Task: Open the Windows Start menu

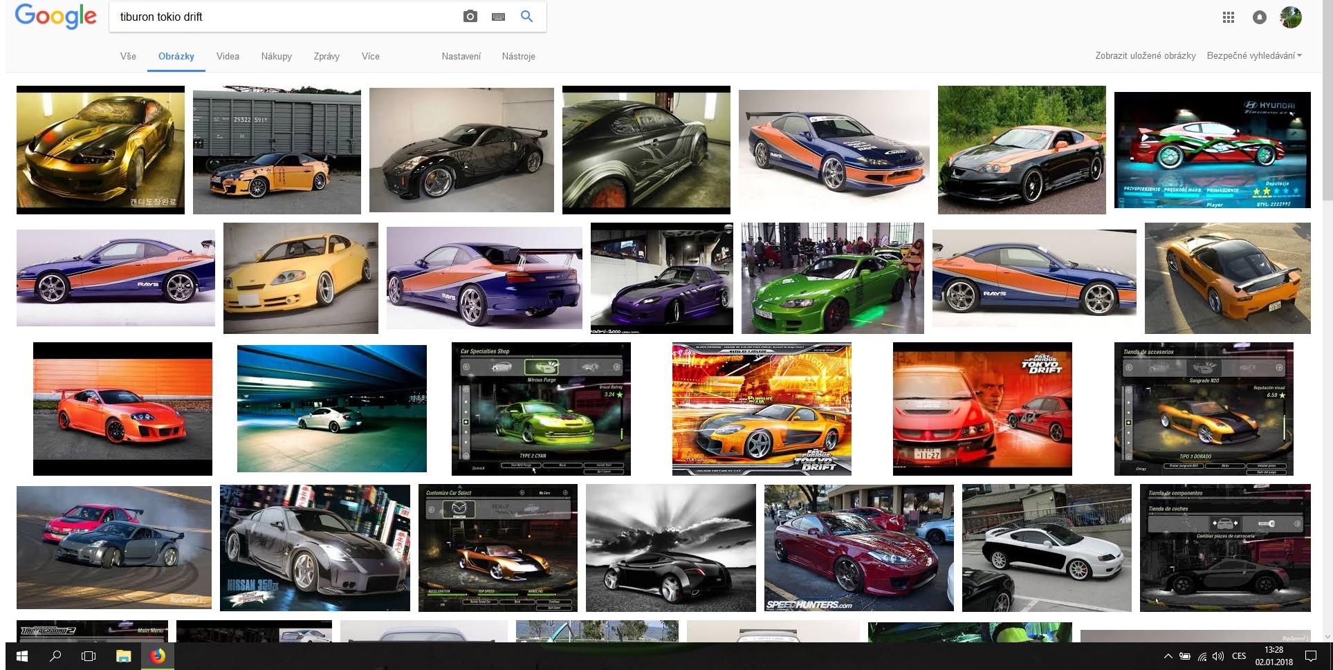Action: click(x=21, y=655)
